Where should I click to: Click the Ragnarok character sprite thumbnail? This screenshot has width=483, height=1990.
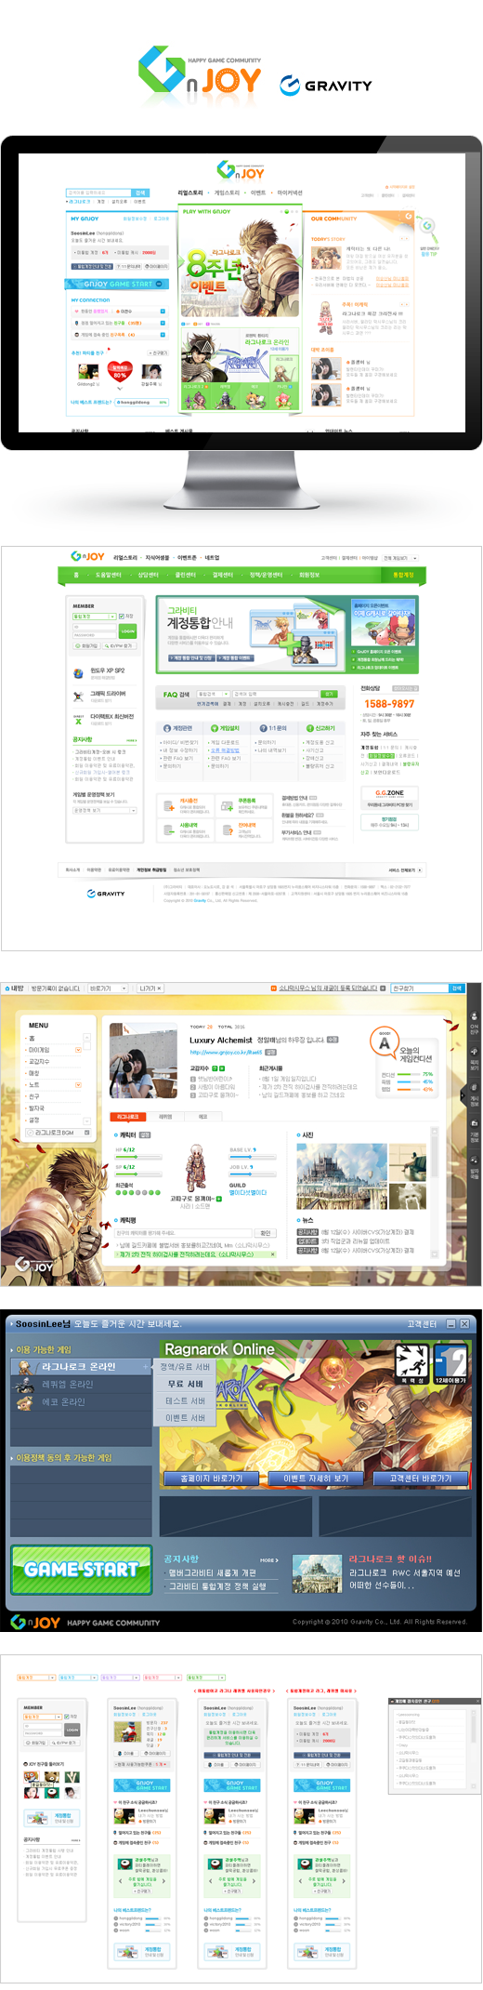(194, 1166)
